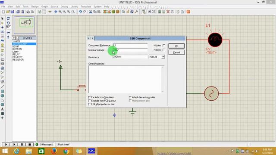Screen dimensions: 276x155
Task: Click the Y-Mirror vertical flip icon
Action: coord(8,37)
